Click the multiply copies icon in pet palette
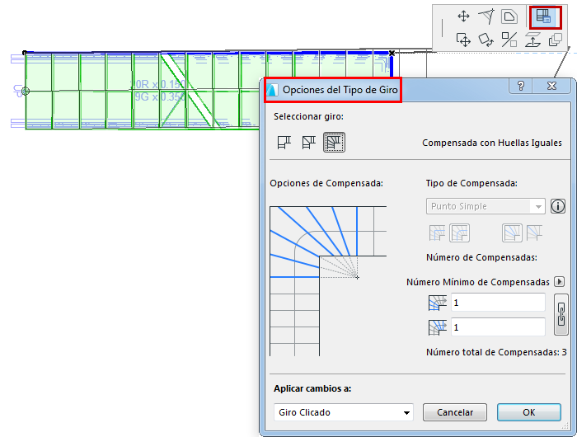577x437 pixels. 555,40
